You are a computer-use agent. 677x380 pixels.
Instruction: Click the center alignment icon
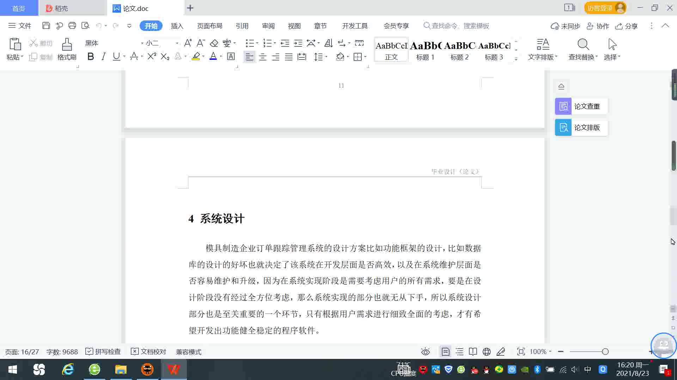pos(263,57)
